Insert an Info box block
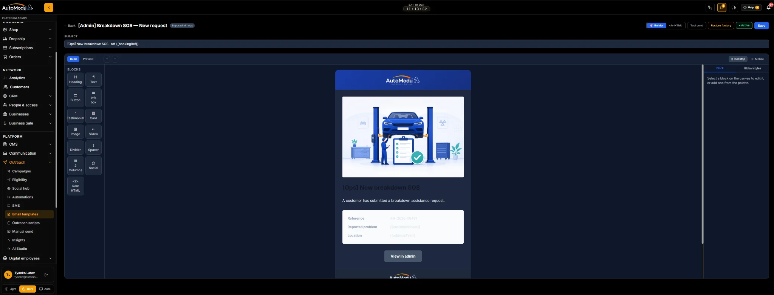 pos(93,98)
